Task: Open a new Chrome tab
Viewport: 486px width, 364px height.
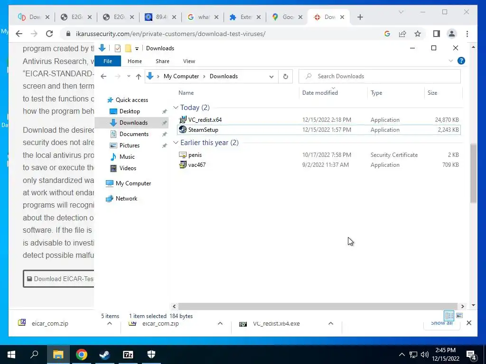Action: pos(360,17)
